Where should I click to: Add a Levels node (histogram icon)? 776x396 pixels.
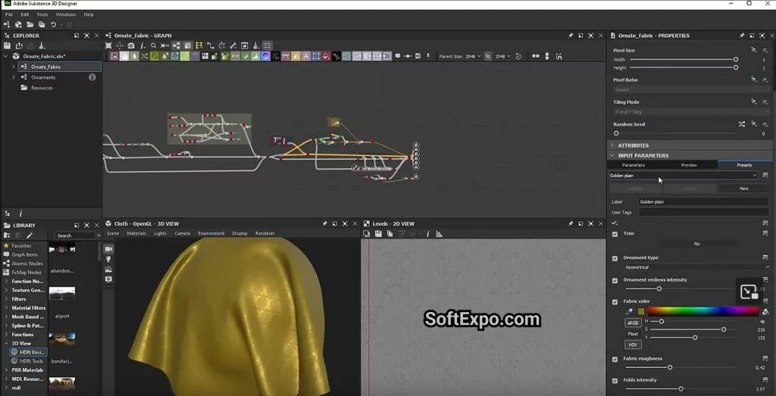(x=255, y=56)
